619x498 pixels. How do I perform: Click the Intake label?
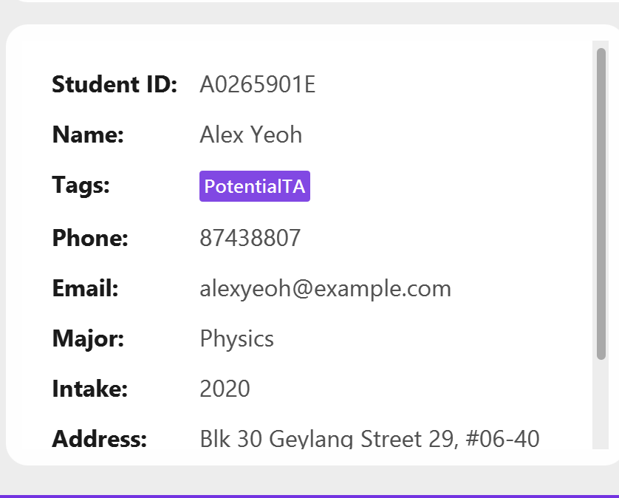click(x=90, y=389)
